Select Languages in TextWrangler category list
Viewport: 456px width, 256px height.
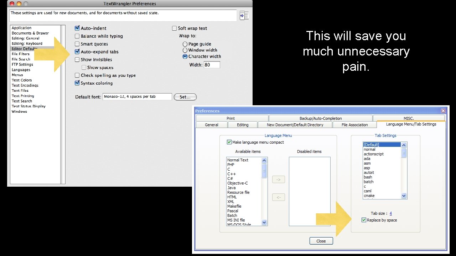[21, 70]
